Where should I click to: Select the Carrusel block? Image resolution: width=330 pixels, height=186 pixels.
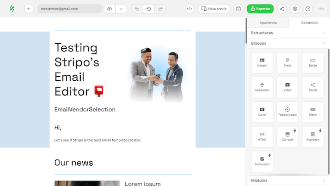(x=287, y=137)
